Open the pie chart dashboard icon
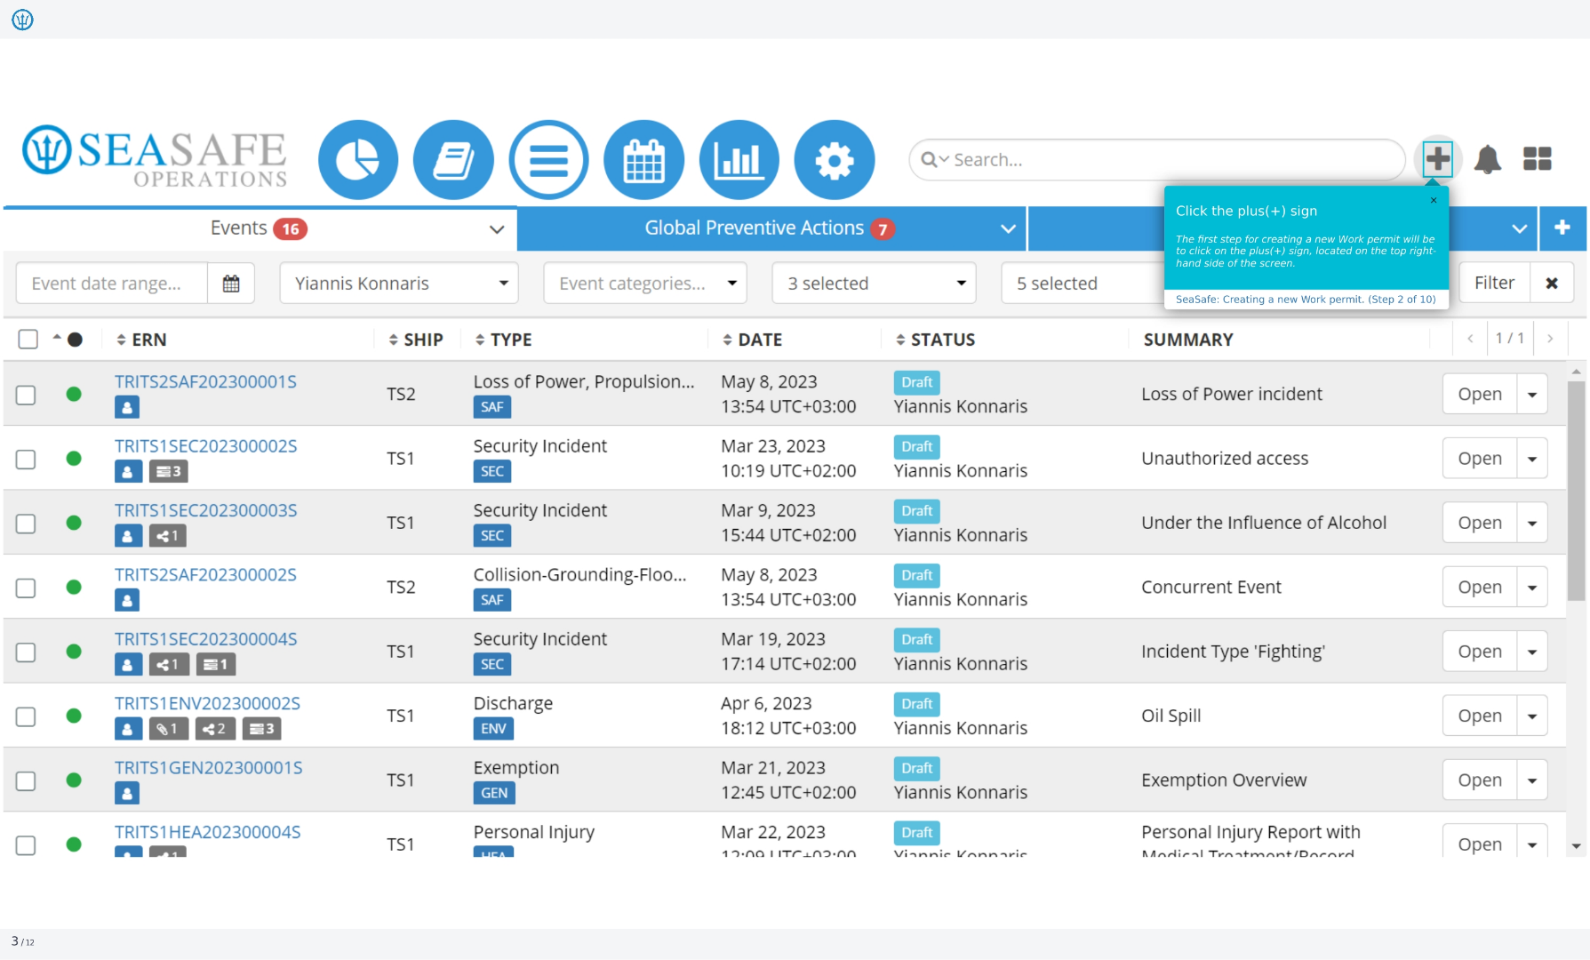Image resolution: width=1590 pixels, height=960 pixels. tap(358, 160)
